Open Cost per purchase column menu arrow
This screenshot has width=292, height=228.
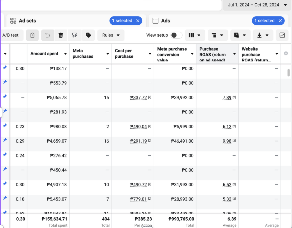[150, 54]
